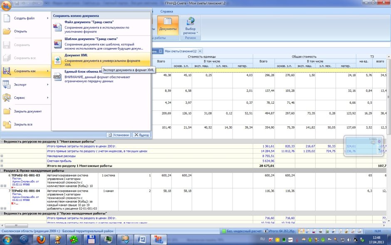The height and width of the screenshot is (245, 391).
Task: Open the Выбор региона dropdown
Action: tap(190, 25)
